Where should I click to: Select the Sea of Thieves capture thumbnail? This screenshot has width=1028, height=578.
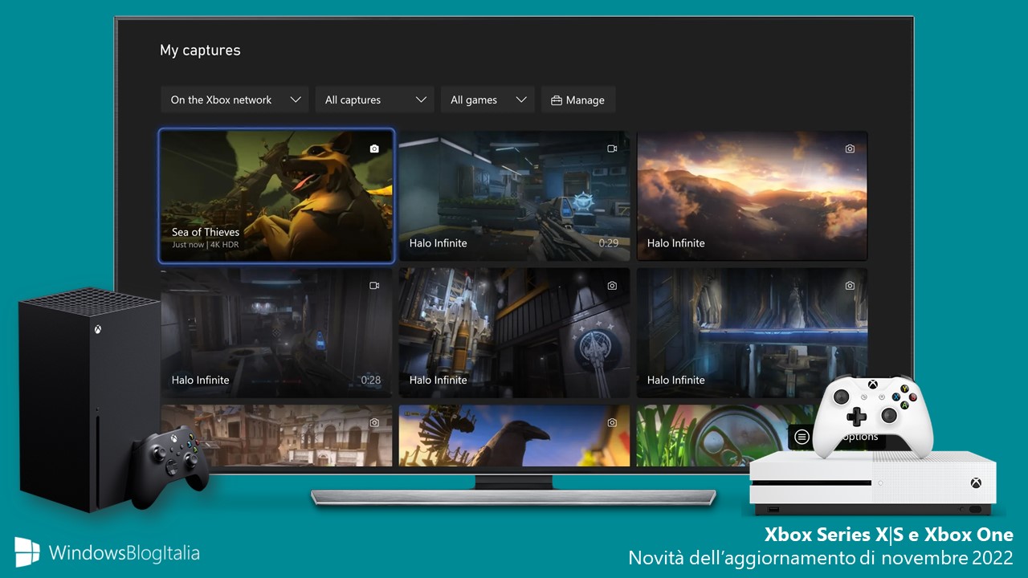(276, 197)
